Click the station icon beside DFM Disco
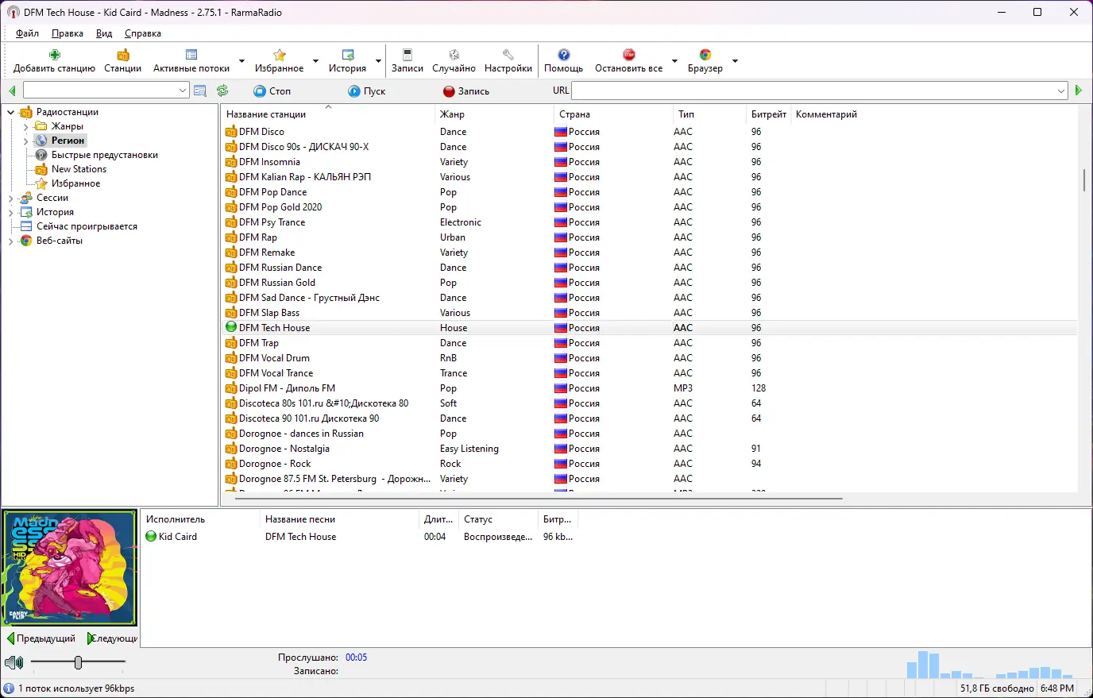Screen dimensions: 1093x698 point(231,132)
